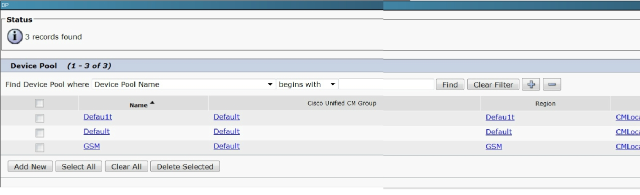Click the Find button
The image size is (640, 195).
[450, 84]
